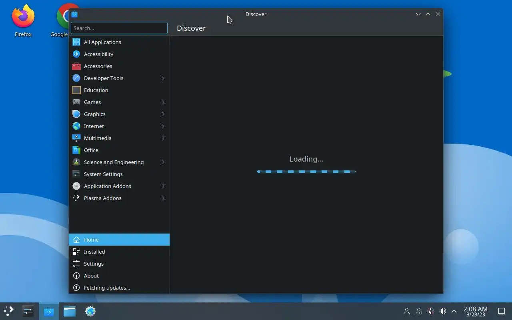Click the About info icon
Screen dimensions: 512x320
click(x=76, y=276)
